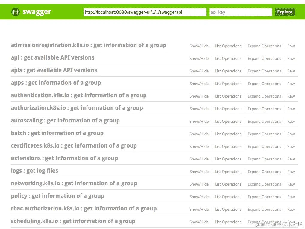List Operations for logs
The height and width of the screenshot is (229, 305).
228,172
